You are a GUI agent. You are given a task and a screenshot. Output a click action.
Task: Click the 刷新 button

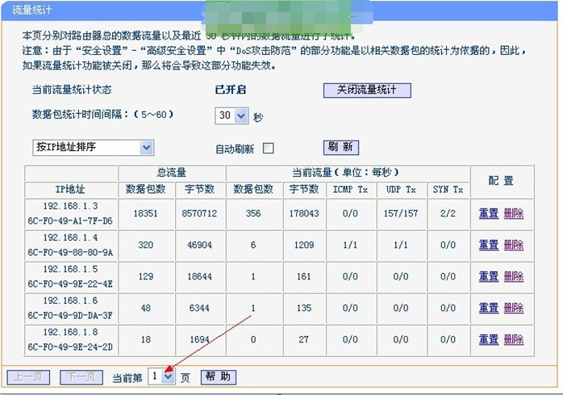tap(340, 147)
